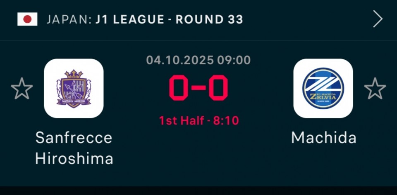Select the ROUND 33 label in header
The image size is (397, 195).
(210, 19)
